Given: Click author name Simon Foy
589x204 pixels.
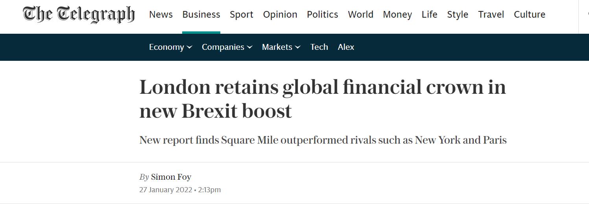Looking at the screenshot, I should tap(171, 177).
